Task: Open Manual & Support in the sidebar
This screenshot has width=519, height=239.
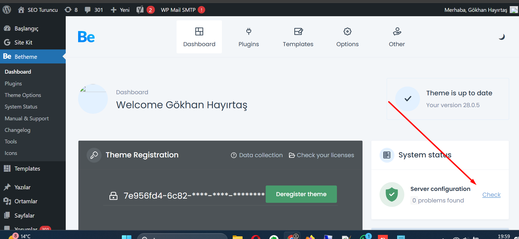Action: [27, 118]
